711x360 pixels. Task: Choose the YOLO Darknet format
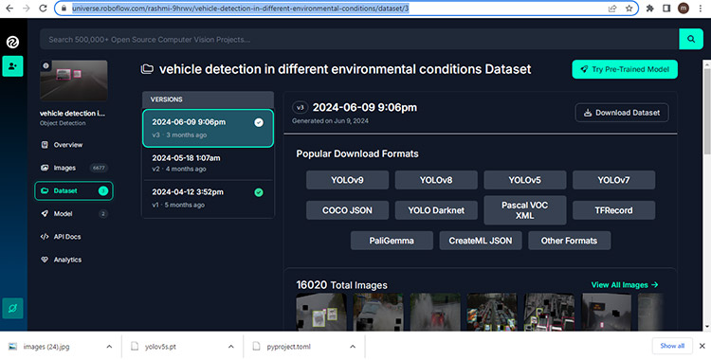[x=436, y=210]
